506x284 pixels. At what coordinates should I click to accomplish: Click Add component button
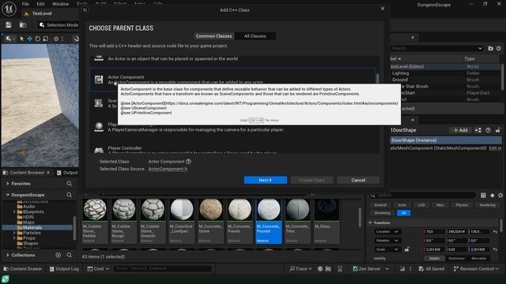[460, 130]
